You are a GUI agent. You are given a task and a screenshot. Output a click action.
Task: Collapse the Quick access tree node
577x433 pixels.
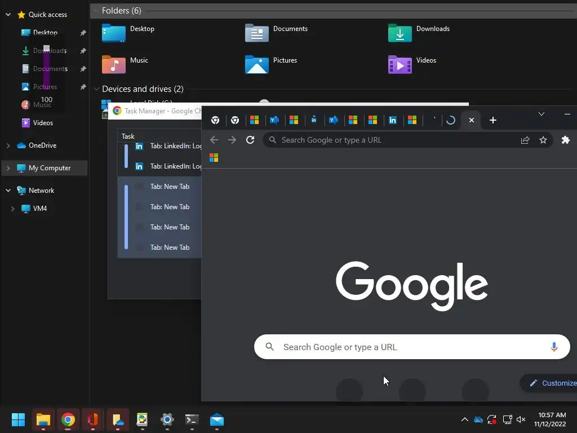(8, 15)
